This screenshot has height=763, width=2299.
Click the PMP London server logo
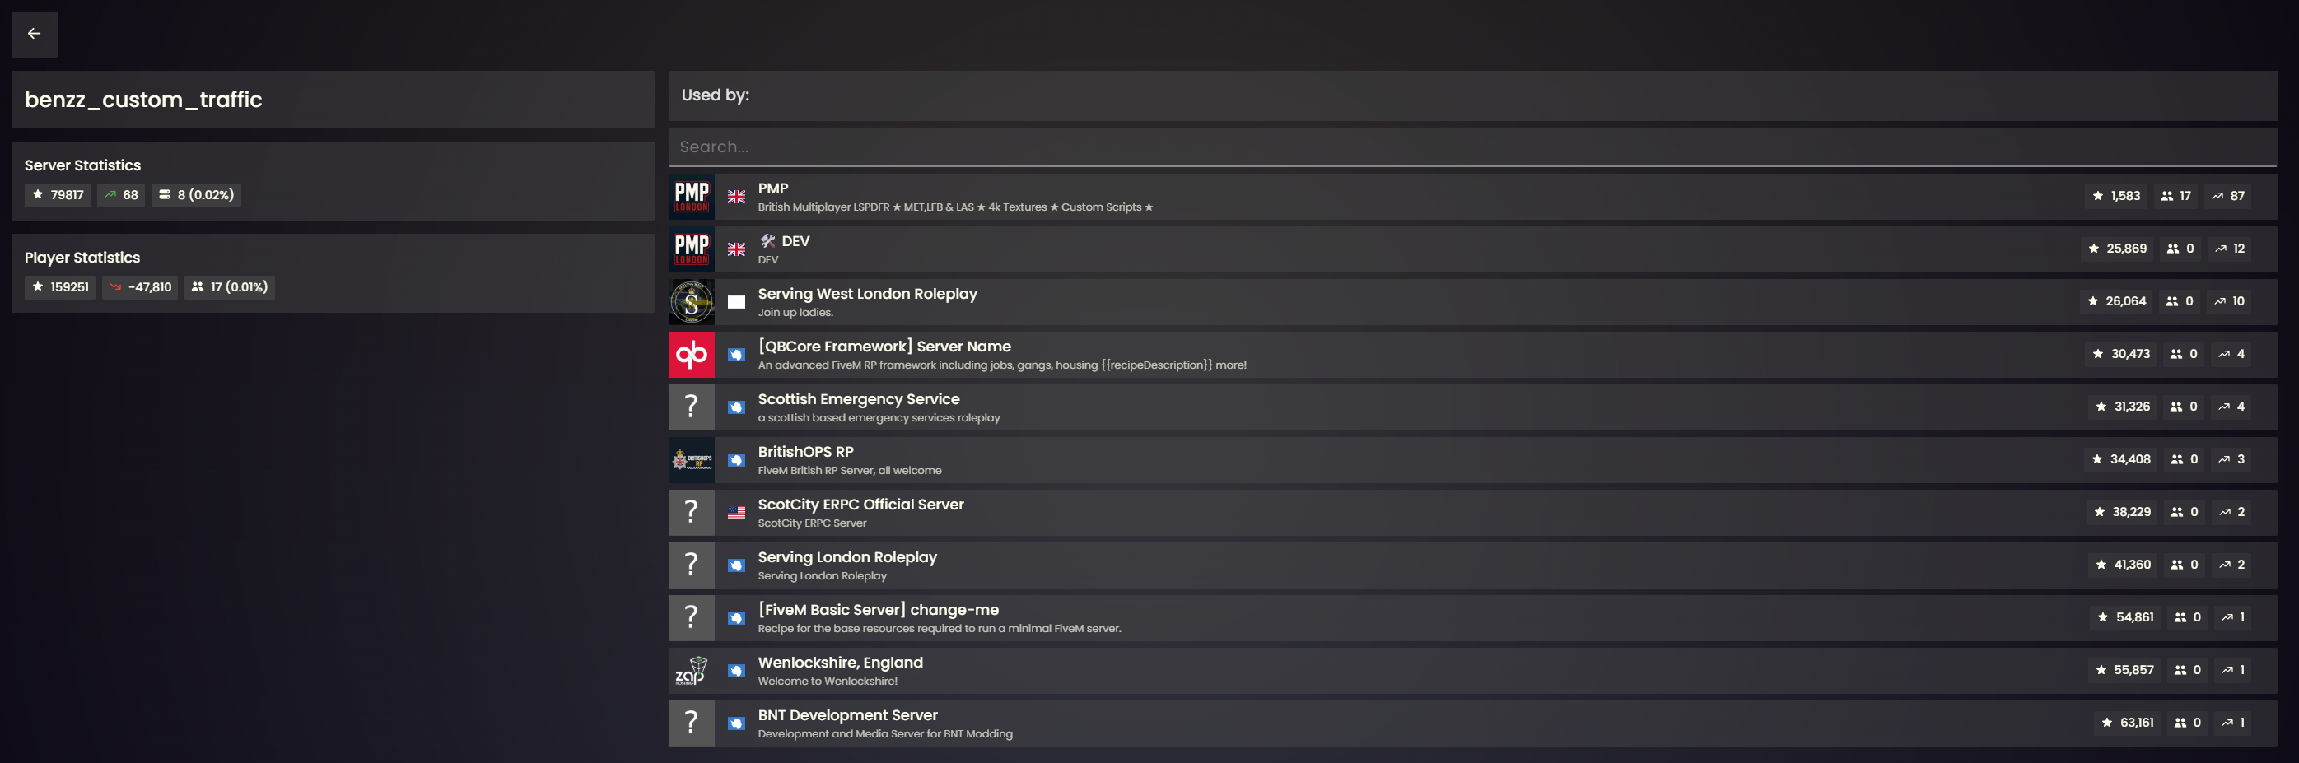pyautogui.click(x=691, y=197)
